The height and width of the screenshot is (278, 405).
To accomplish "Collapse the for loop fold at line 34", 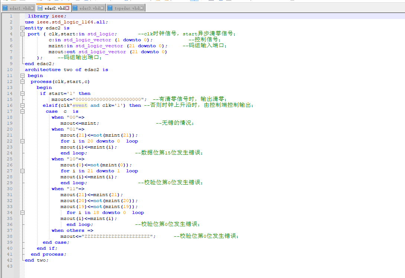I will tap(22, 213).
